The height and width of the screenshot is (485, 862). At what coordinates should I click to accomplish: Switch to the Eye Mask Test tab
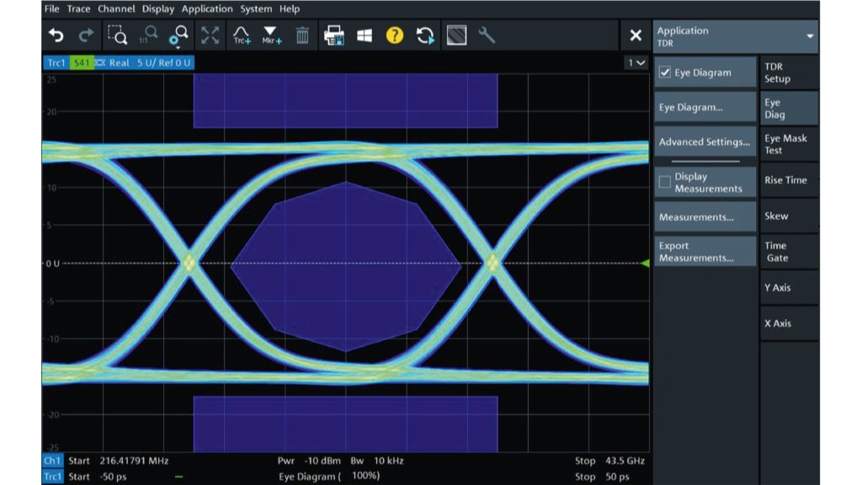tap(788, 144)
